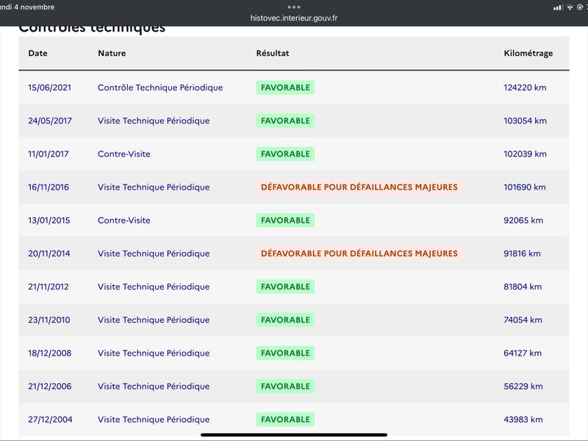Click Visite Technique Périodique dated 21/11/2012
The height and width of the screenshot is (441, 588).
[154, 287]
